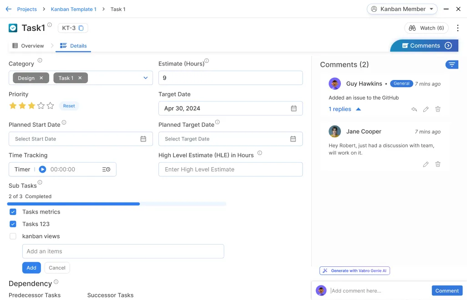Check the kanban views subtask
This screenshot has width=467, height=300.
[x=13, y=236]
